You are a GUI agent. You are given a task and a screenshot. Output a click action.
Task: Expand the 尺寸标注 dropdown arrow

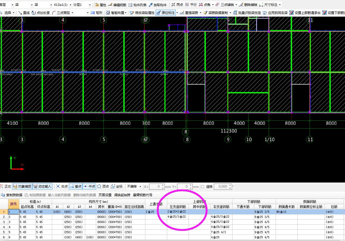pos(280,5)
